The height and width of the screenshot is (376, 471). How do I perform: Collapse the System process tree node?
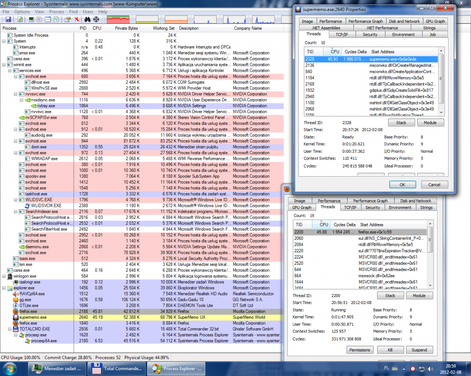(x=4, y=41)
